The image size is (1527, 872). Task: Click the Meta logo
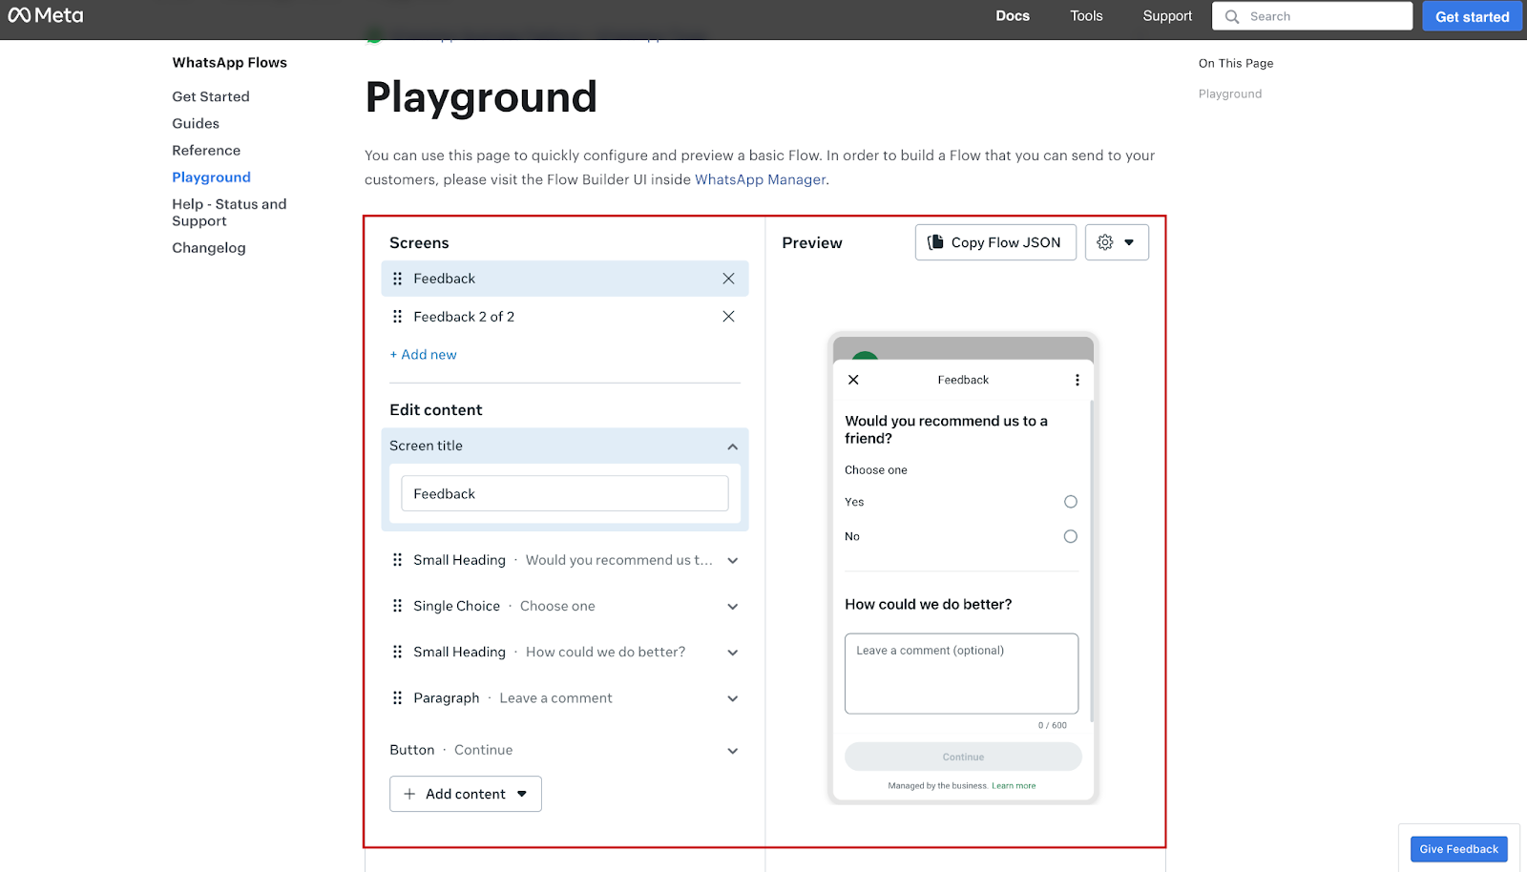coord(46,15)
